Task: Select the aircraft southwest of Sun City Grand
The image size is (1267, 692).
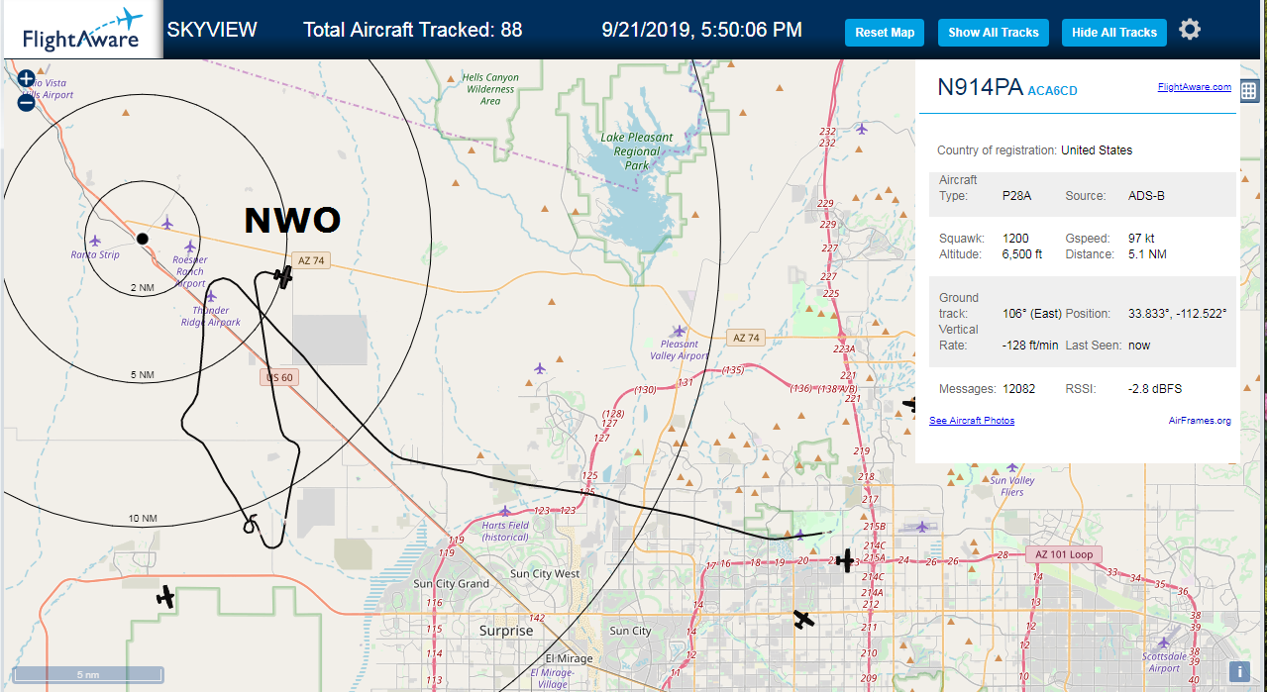Action: click(x=164, y=596)
